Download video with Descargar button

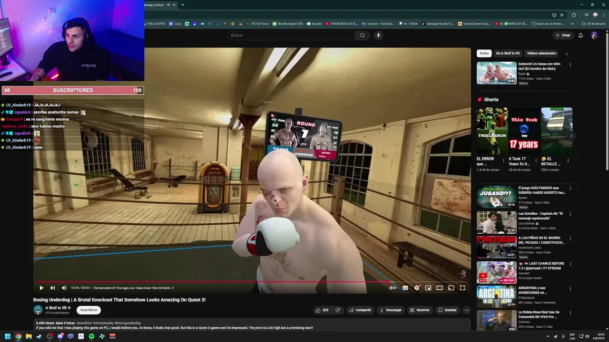(x=390, y=310)
